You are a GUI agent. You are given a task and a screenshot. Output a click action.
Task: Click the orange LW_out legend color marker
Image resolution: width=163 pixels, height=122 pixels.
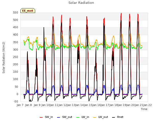tap(94, 117)
